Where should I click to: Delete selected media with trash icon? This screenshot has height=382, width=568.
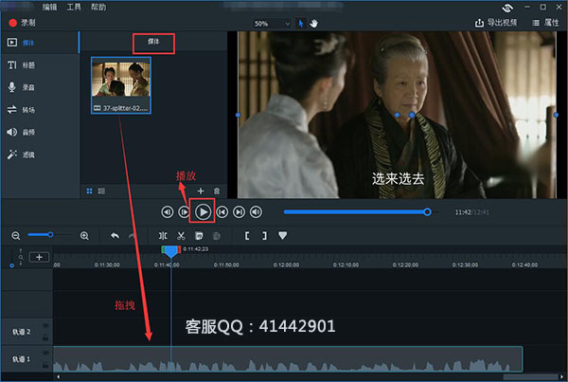[217, 191]
